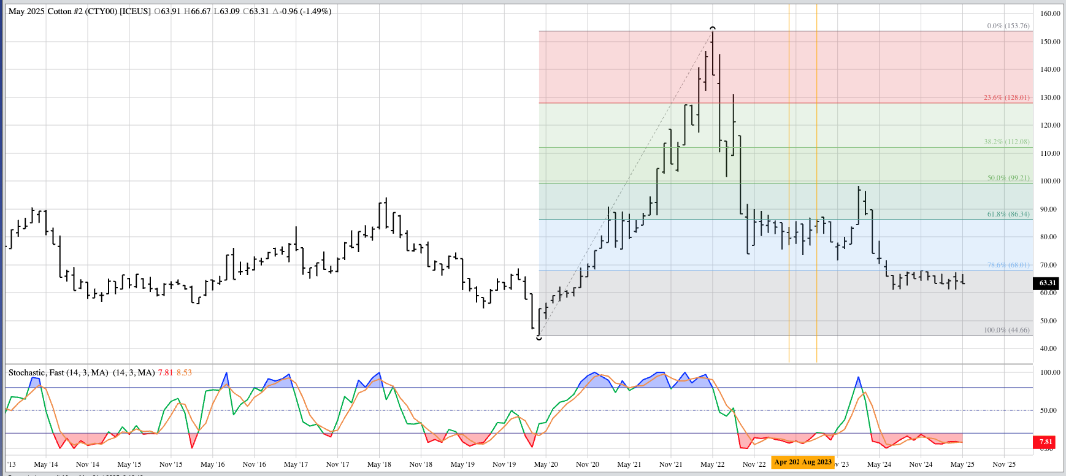Select the 61.8% (86.34) retracement label

pos(1008,214)
